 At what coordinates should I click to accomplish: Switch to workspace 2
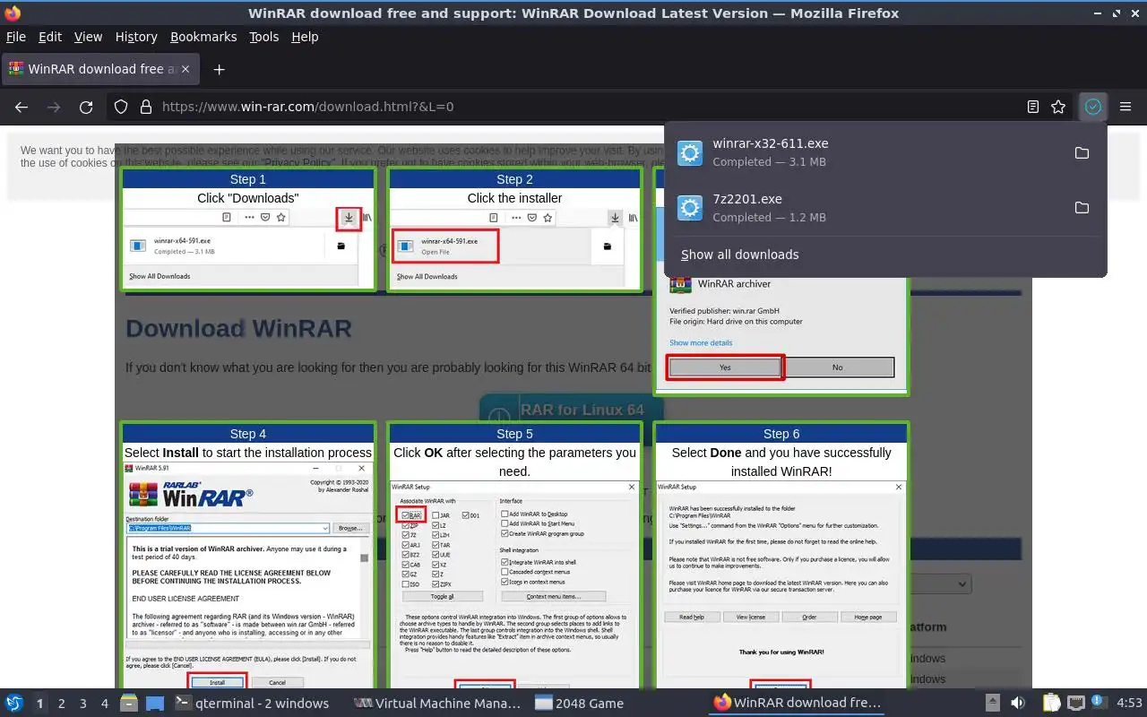(x=62, y=704)
